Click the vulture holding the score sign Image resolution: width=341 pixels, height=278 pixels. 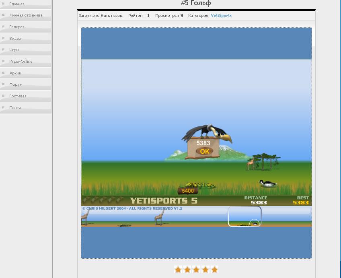point(207,133)
